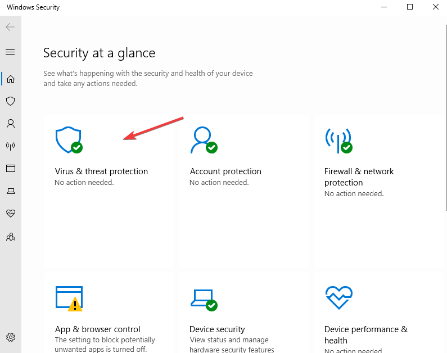
Task: Open the sidebar shield virus protection icon
Action: click(11, 101)
